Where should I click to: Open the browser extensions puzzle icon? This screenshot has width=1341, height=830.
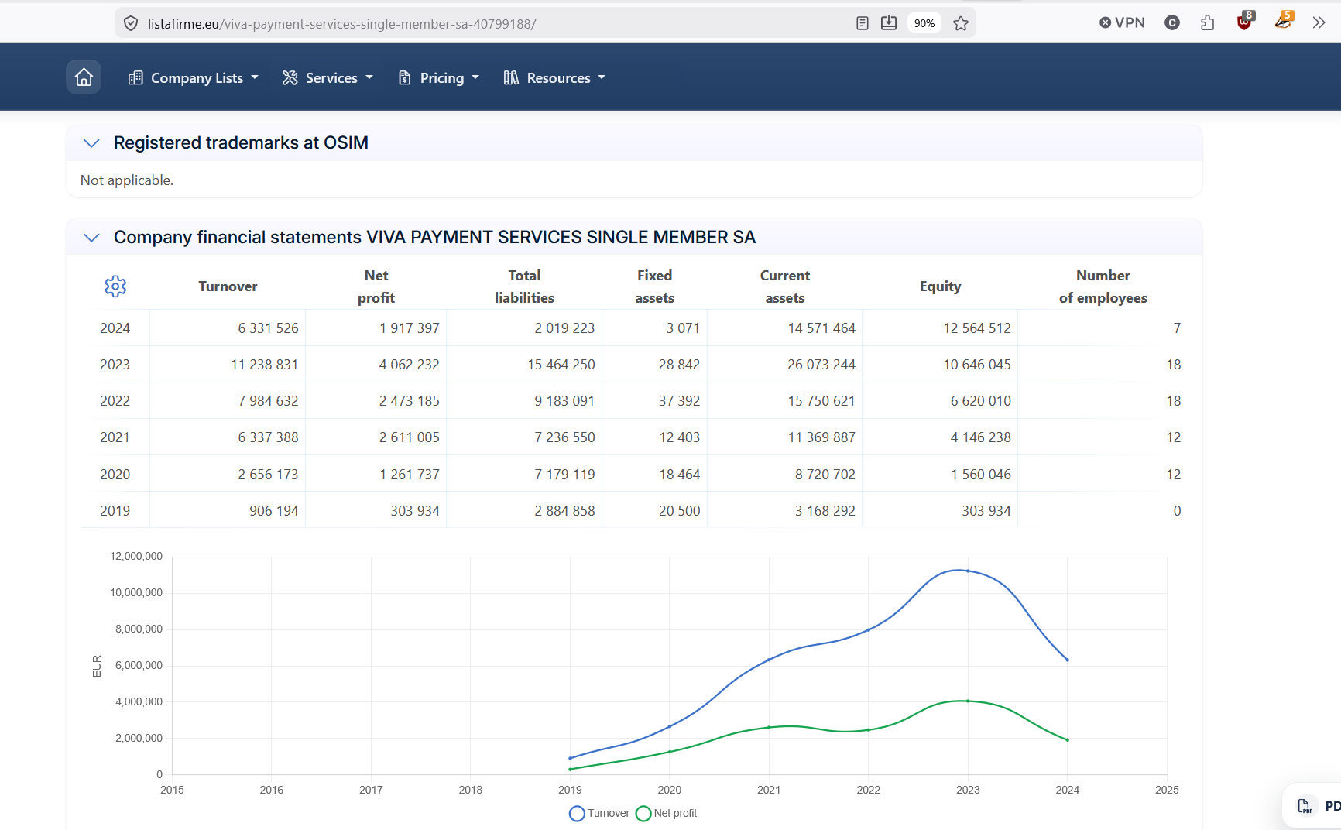pyautogui.click(x=1208, y=23)
